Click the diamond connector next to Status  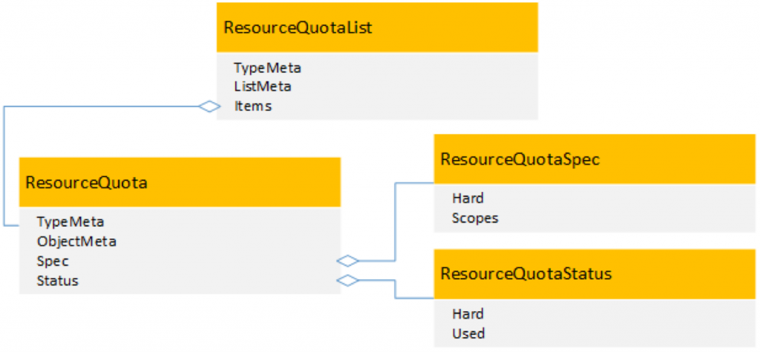coord(347,280)
